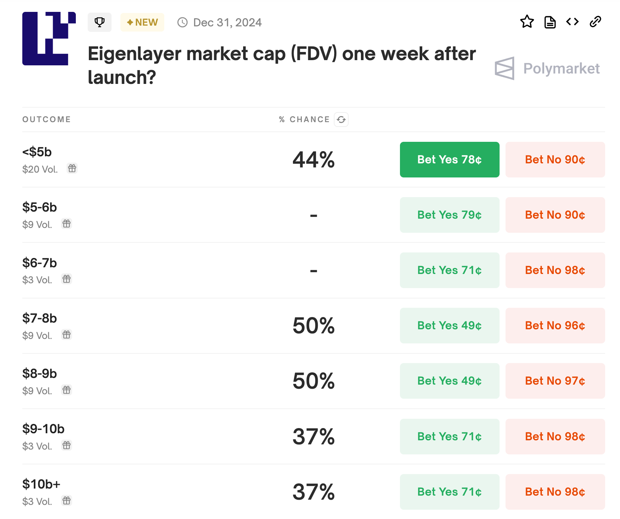Choose Bet No 96¢ for $7-8b
Screen dimensions: 620x519
point(555,326)
